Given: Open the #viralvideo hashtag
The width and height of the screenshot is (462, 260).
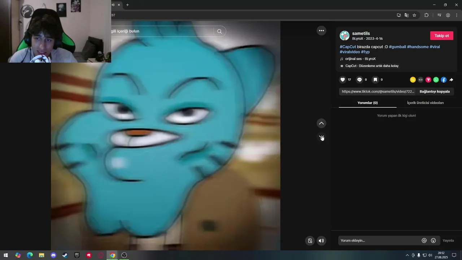Looking at the screenshot, I should pos(350,52).
